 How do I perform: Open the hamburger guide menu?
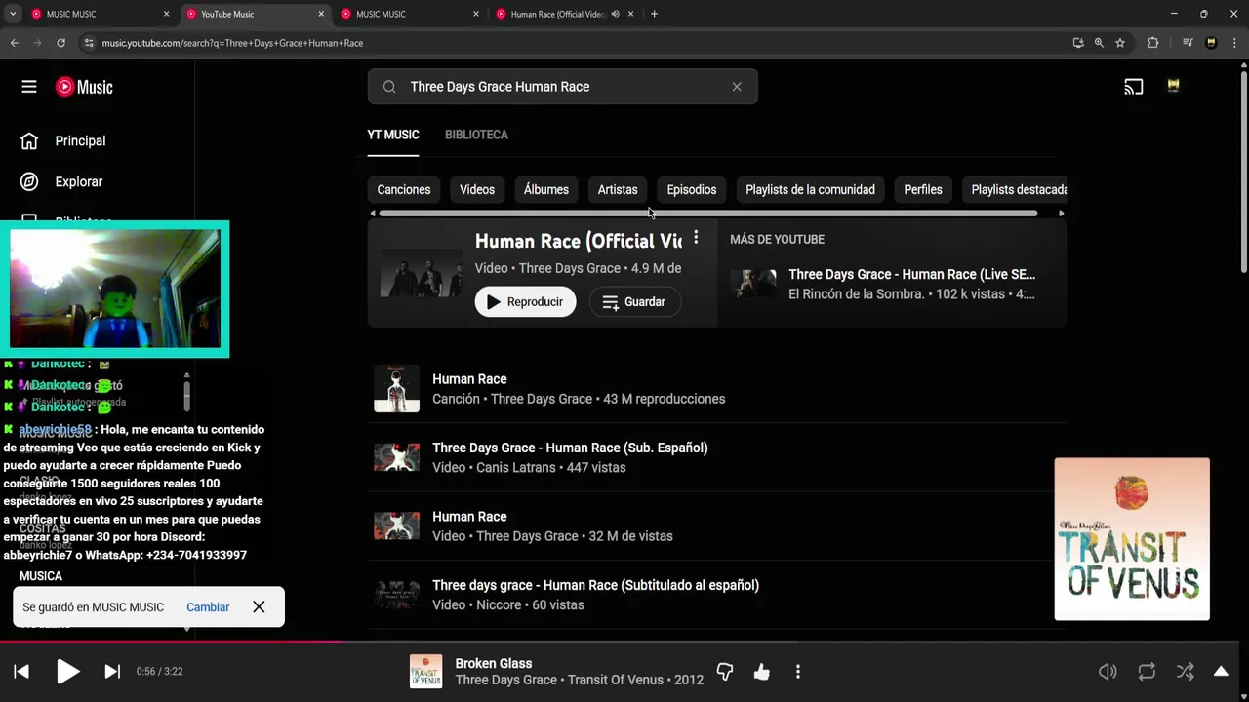pyautogui.click(x=29, y=87)
